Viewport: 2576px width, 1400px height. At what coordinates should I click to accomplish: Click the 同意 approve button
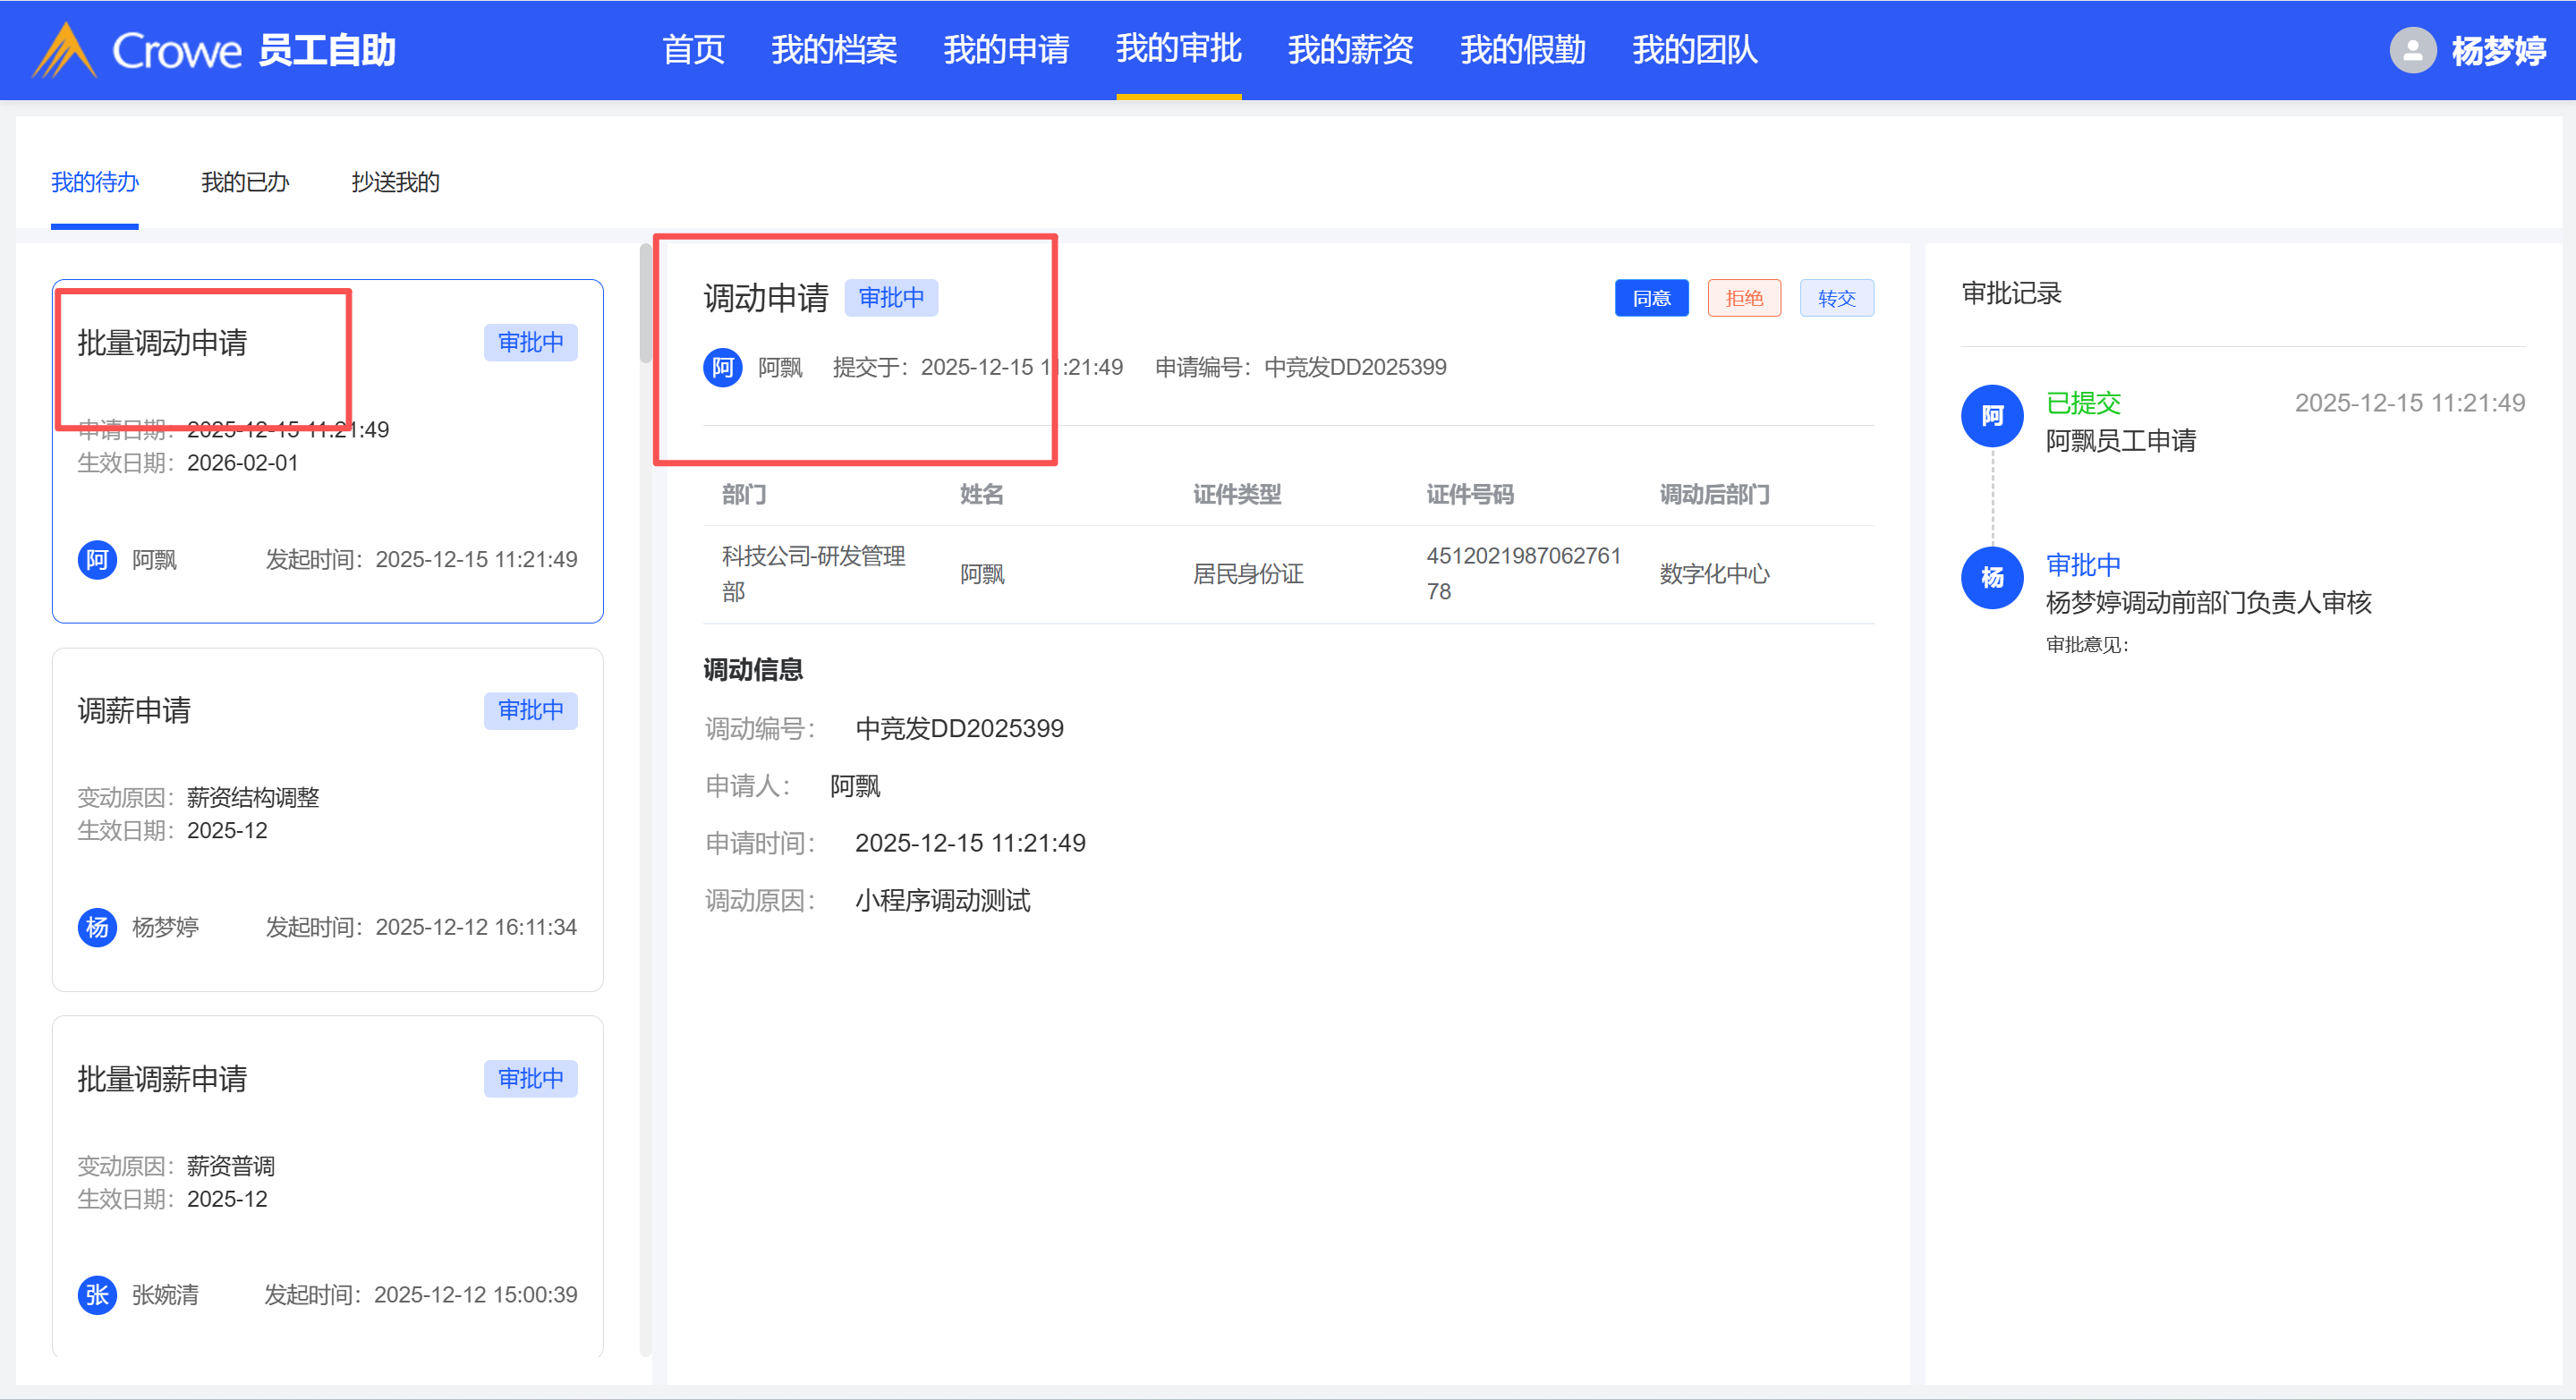tap(1651, 298)
